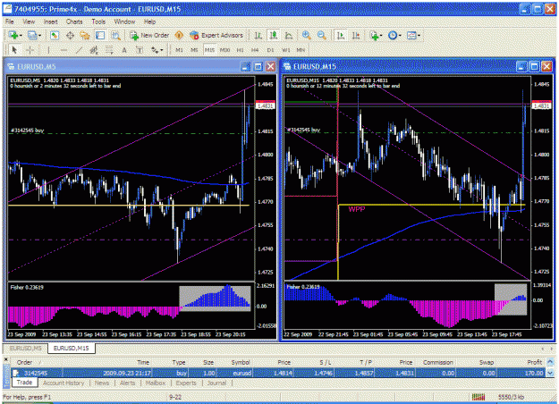Select the Fibonacci Retracement tool
Screen dimensions: 559x404
[109, 50]
